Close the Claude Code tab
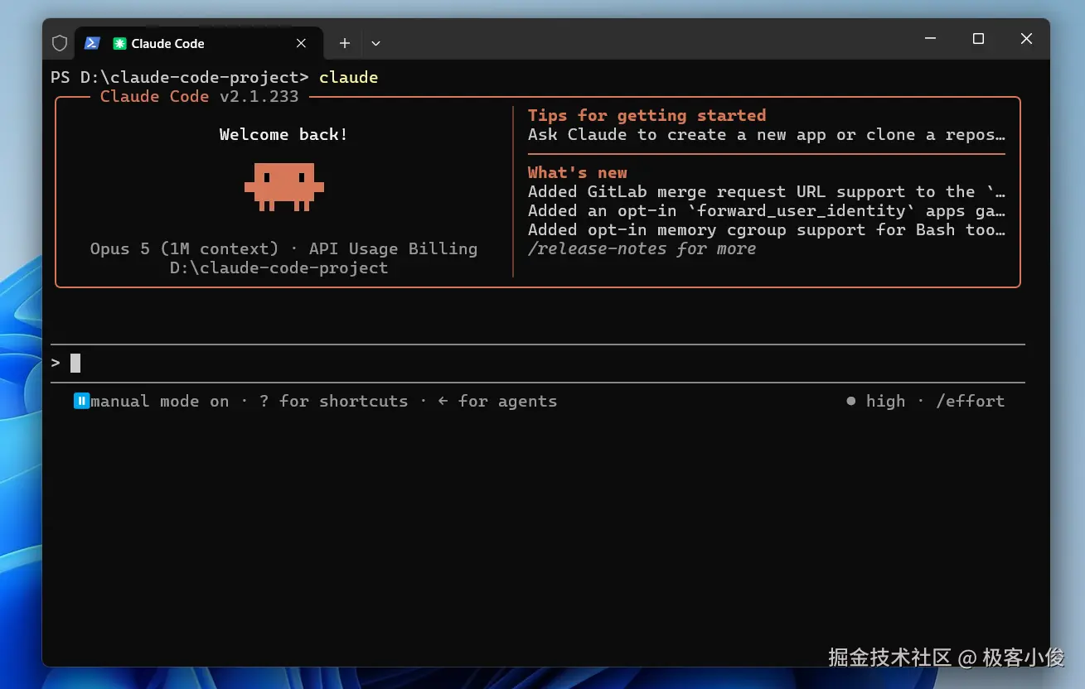 [x=301, y=43]
